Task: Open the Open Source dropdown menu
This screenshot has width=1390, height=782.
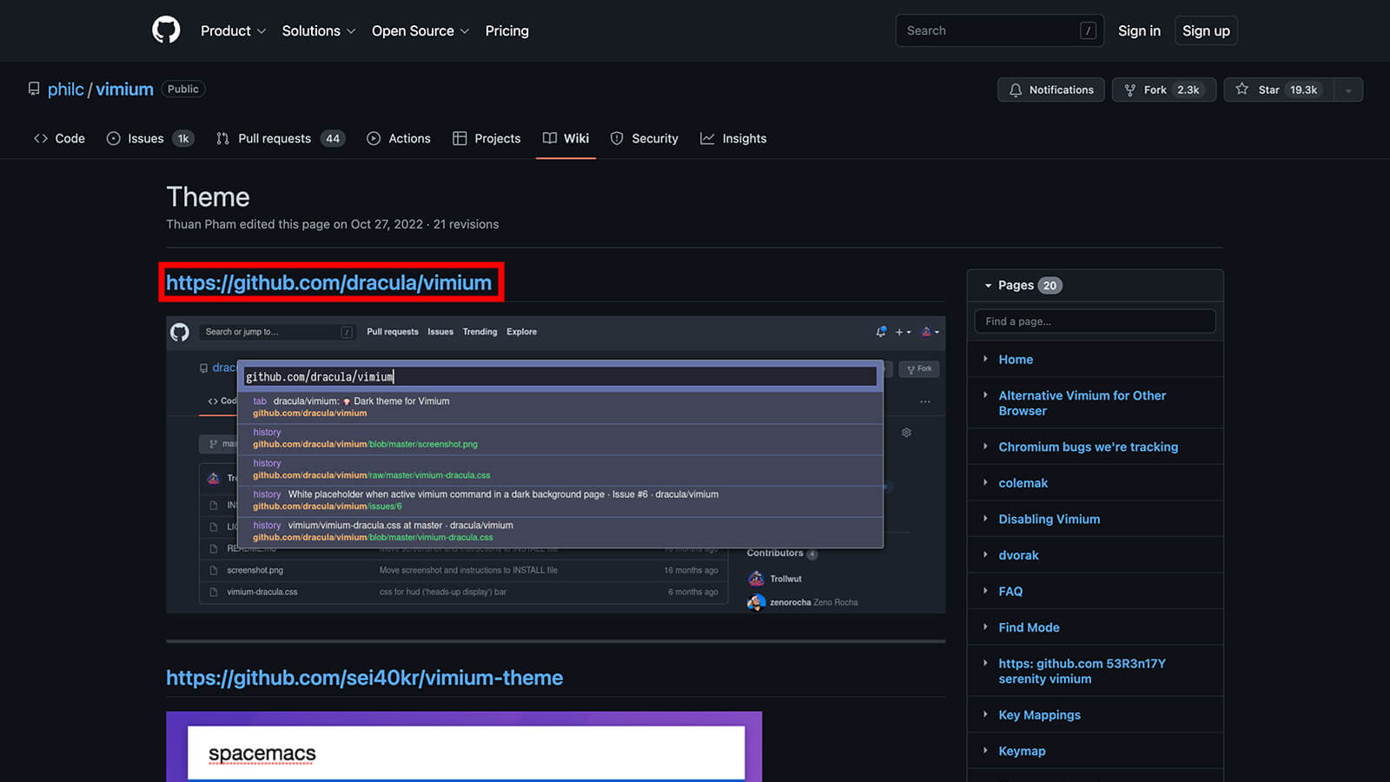Action: pos(420,30)
